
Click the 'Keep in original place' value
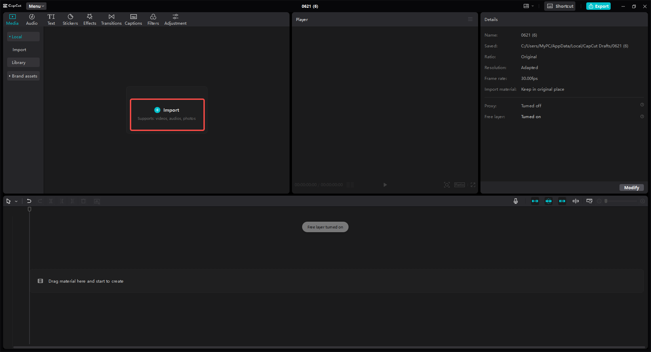pos(542,89)
